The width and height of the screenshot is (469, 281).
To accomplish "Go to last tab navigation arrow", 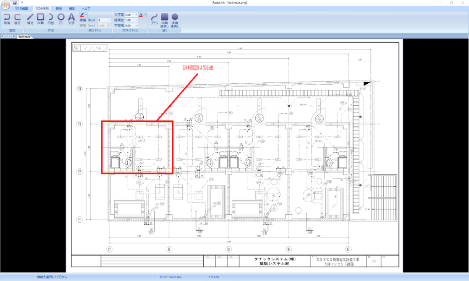I will point(14,37).
